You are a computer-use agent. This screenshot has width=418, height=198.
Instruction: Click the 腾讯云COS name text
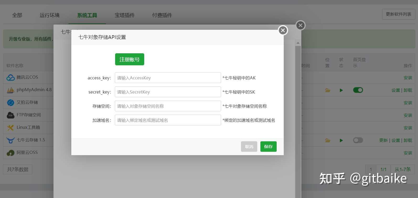[x=27, y=77]
